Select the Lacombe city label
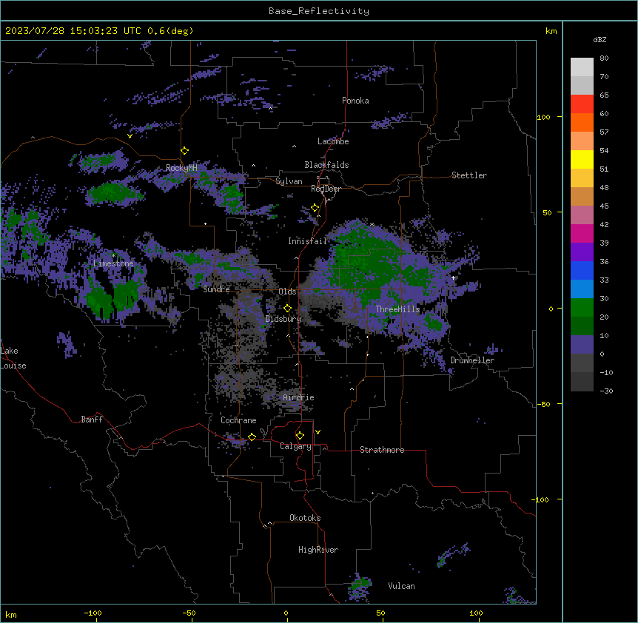This screenshot has width=638, height=623. click(333, 141)
